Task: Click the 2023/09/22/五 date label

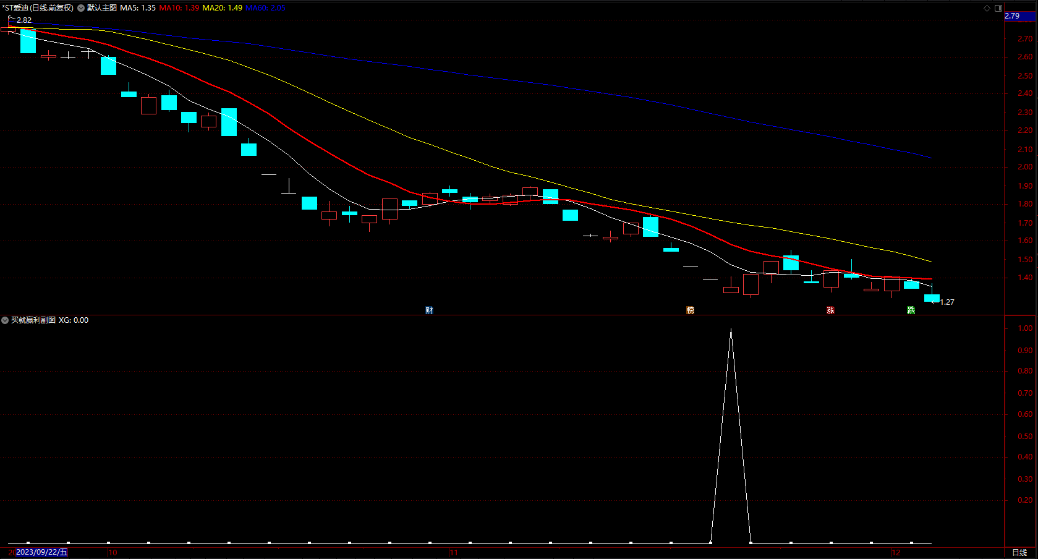Action: click(x=41, y=552)
